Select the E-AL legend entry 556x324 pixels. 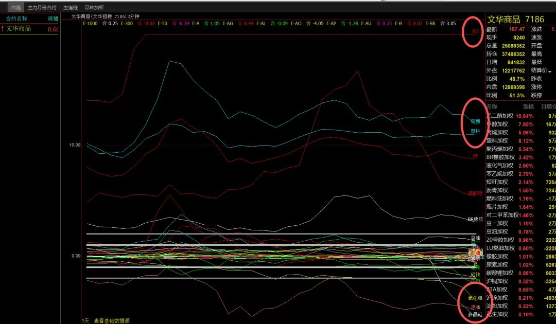click(x=261, y=23)
